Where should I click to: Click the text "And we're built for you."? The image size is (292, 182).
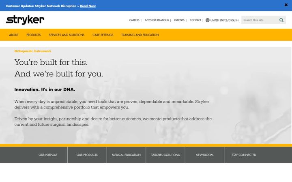pyautogui.click(x=59, y=74)
